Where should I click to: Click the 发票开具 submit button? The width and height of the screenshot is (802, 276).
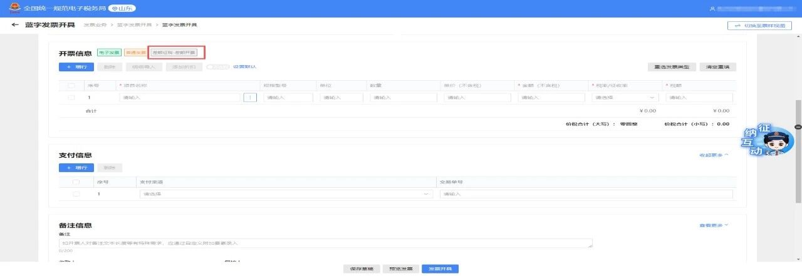click(x=440, y=268)
